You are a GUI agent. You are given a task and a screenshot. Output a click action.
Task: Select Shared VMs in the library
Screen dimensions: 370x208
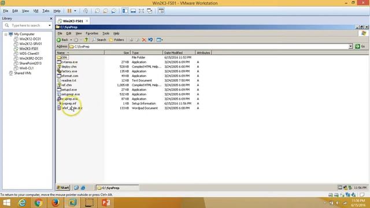click(23, 73)
